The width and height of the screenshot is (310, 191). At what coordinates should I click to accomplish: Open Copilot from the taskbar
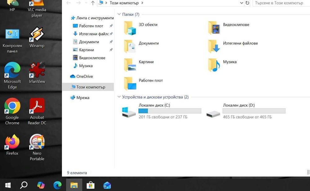click(x=41, y=185)
